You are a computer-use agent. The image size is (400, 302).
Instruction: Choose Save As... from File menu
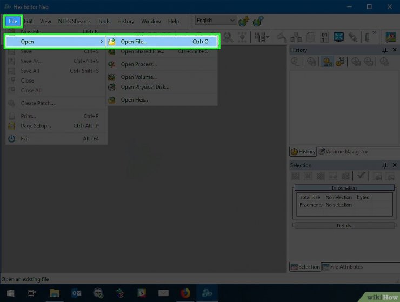(x=56, y=61)
